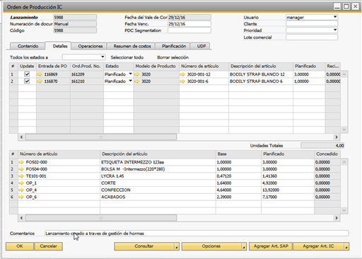The height and width of the screenshot is (259, 362).
Task: Click right arrow of the upper table scrollbar
Action: tap(337, 137)
